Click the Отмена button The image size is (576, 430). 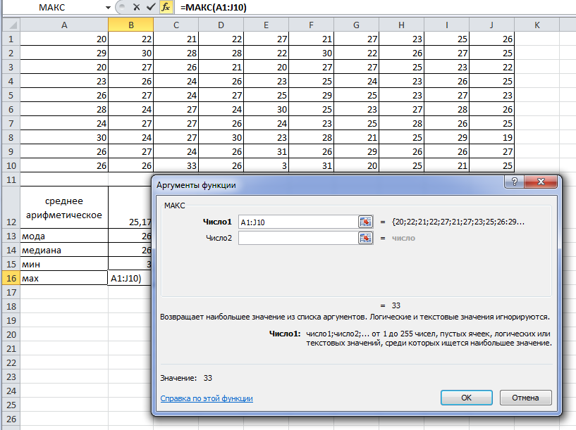[x=525, y=398]
